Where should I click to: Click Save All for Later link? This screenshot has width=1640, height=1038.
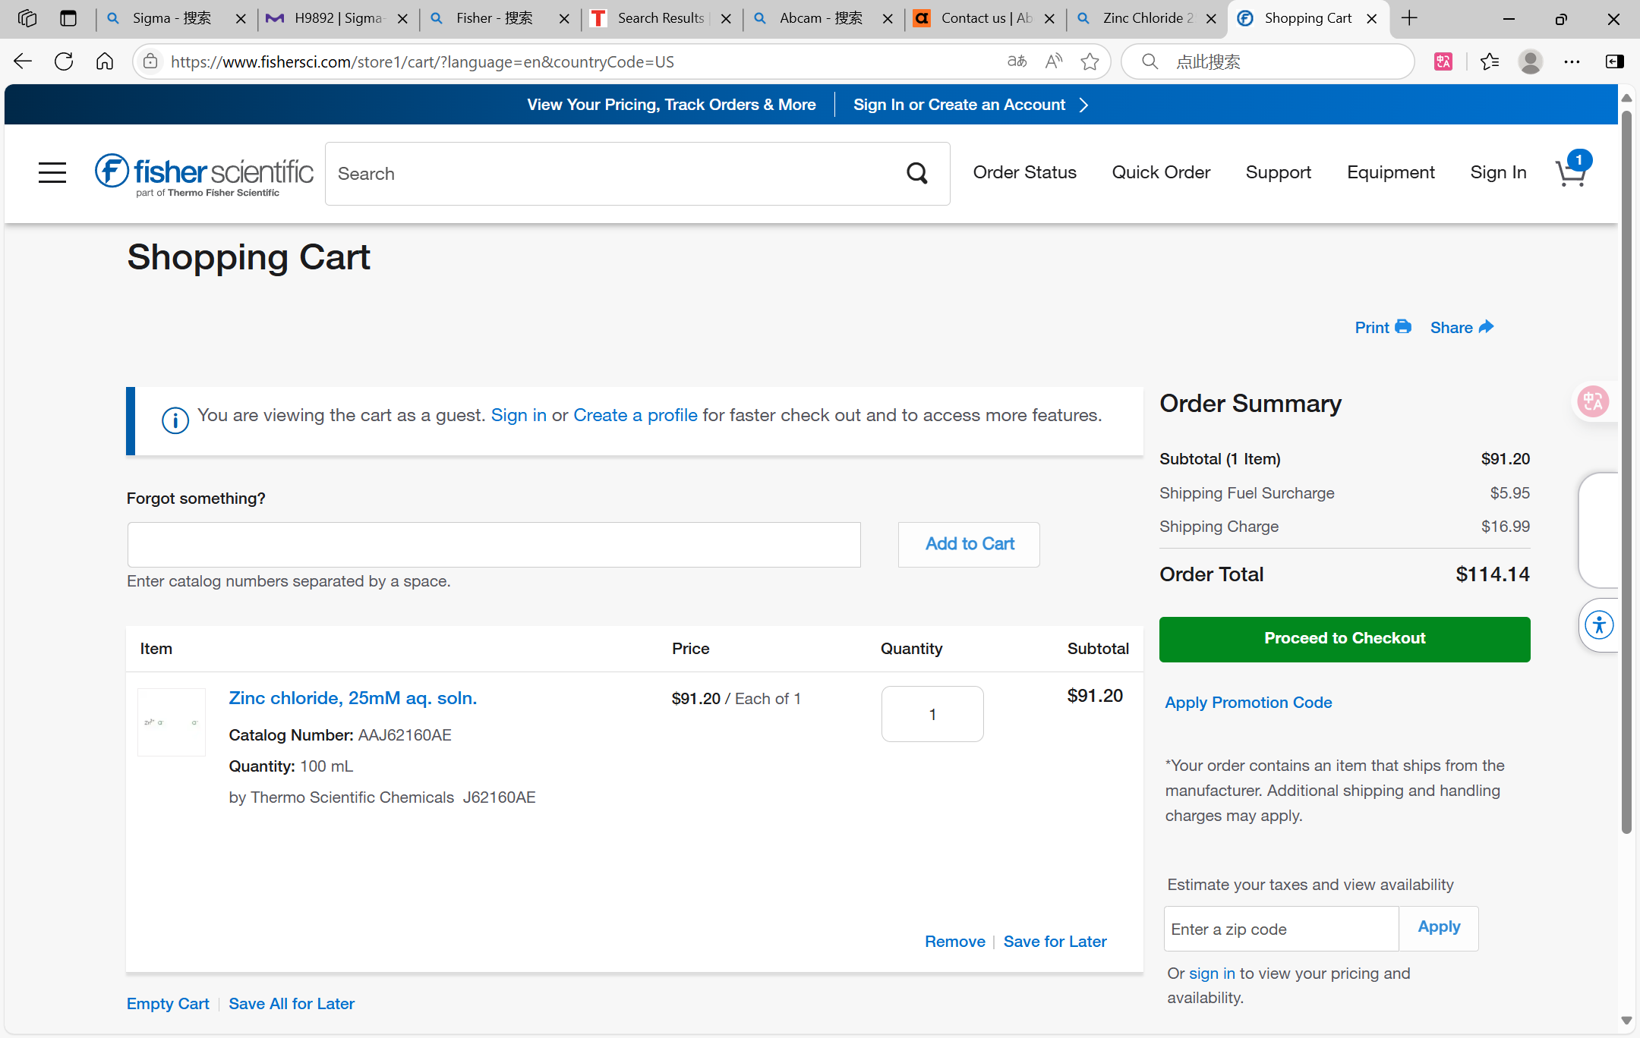[x=292, y=1004]
